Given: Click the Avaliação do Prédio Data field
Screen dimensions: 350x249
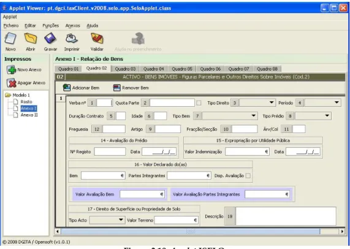Looking at the screenshot, I should coord(159,151).
